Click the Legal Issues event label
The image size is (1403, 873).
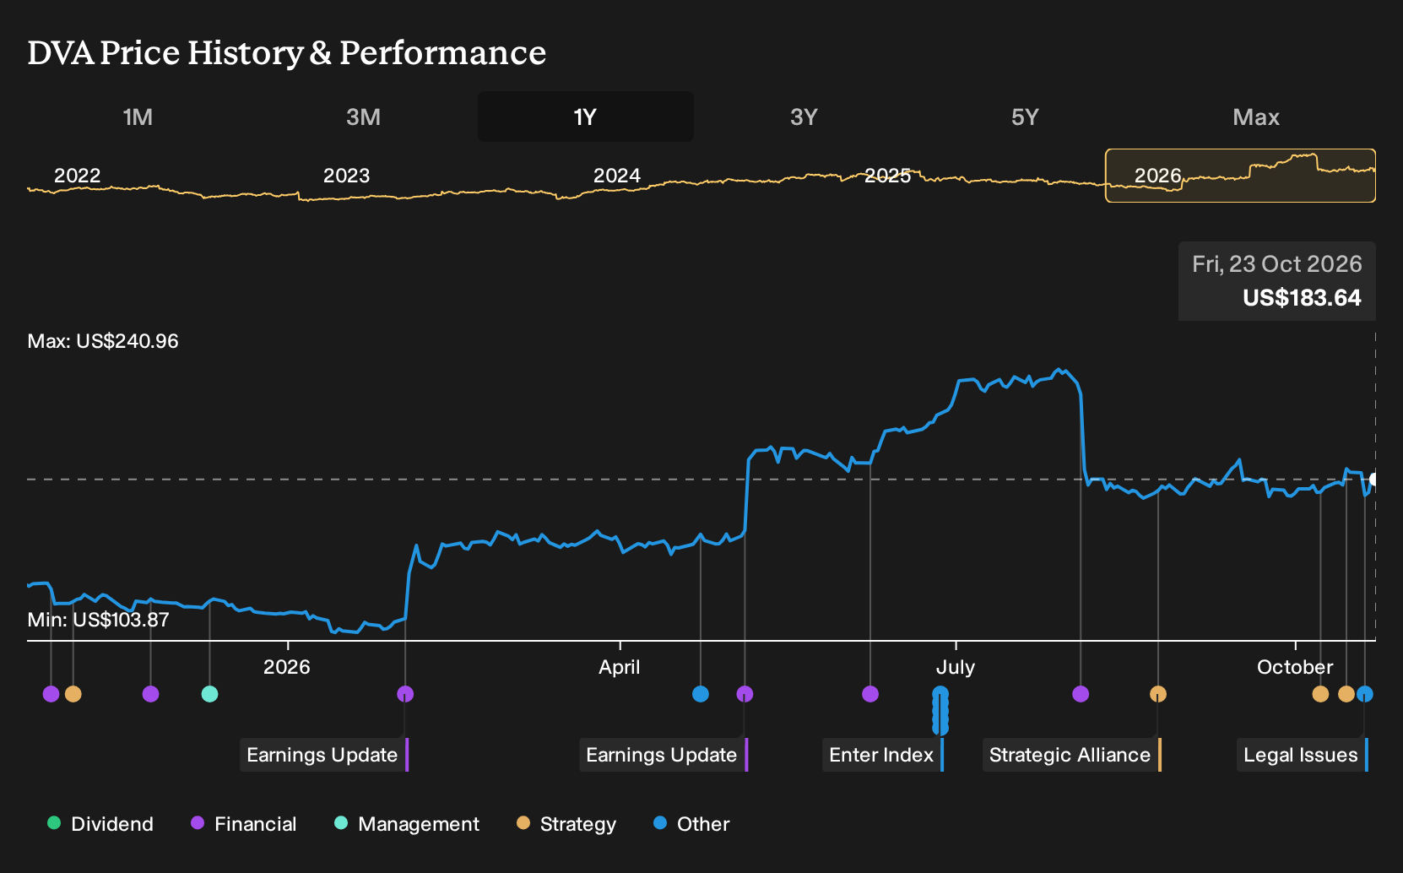click(x=1303, y=755)
